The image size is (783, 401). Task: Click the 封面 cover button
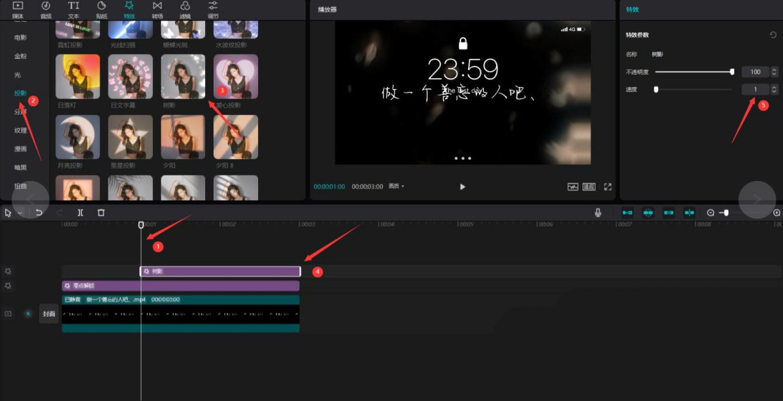coord(48,313)
